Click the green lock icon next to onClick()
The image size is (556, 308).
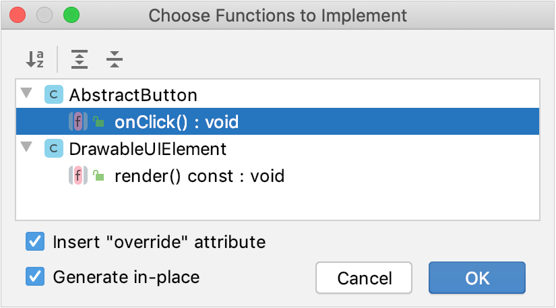click(x=99, y=122)
